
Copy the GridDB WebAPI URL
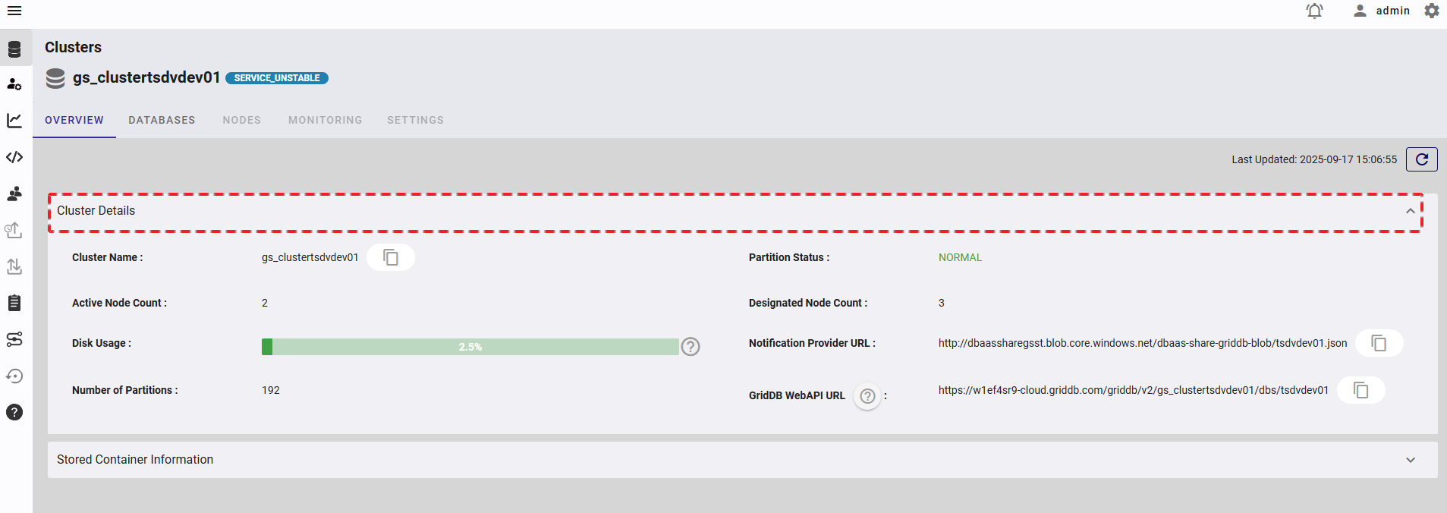1361,390
